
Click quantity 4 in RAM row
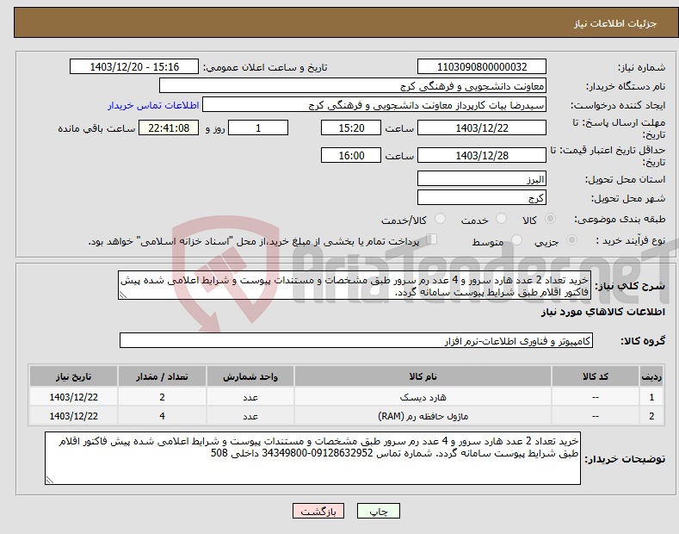click(x=162, y=416)
